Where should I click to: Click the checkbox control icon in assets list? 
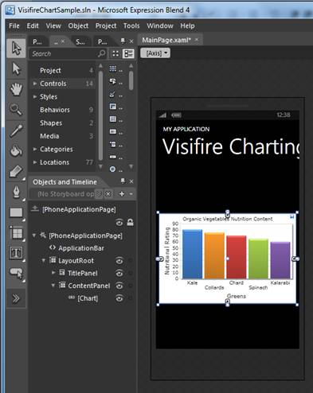[x=112, y=94]
